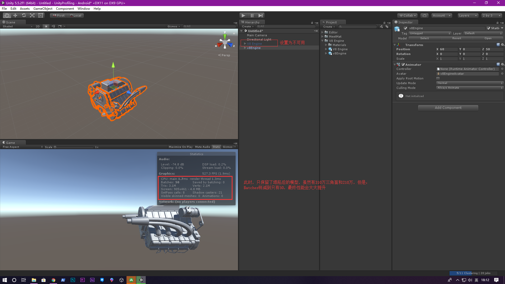Click Maximize On Play button

[x=180, y=147]
